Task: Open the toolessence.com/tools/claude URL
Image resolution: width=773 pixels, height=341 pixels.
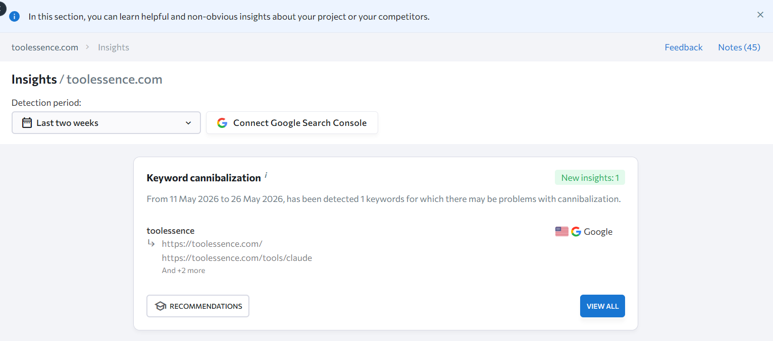Action: [237, 258]
